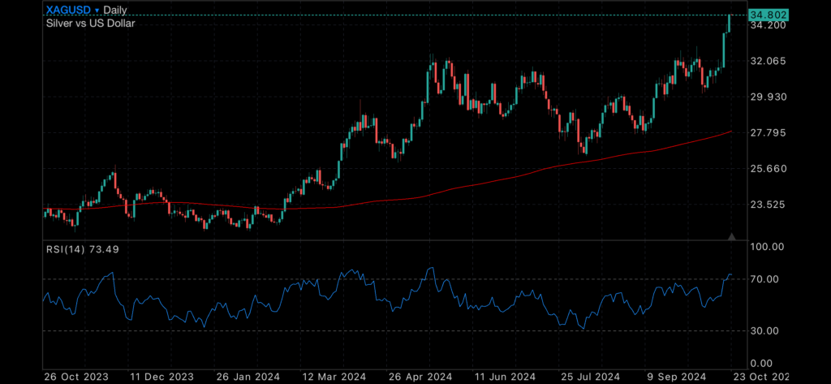Open the XAGUSD symbol dropdown arrow

(x=97, y=10)
